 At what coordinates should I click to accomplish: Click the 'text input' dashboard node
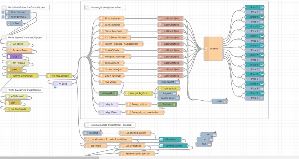(x=92, y=133)
